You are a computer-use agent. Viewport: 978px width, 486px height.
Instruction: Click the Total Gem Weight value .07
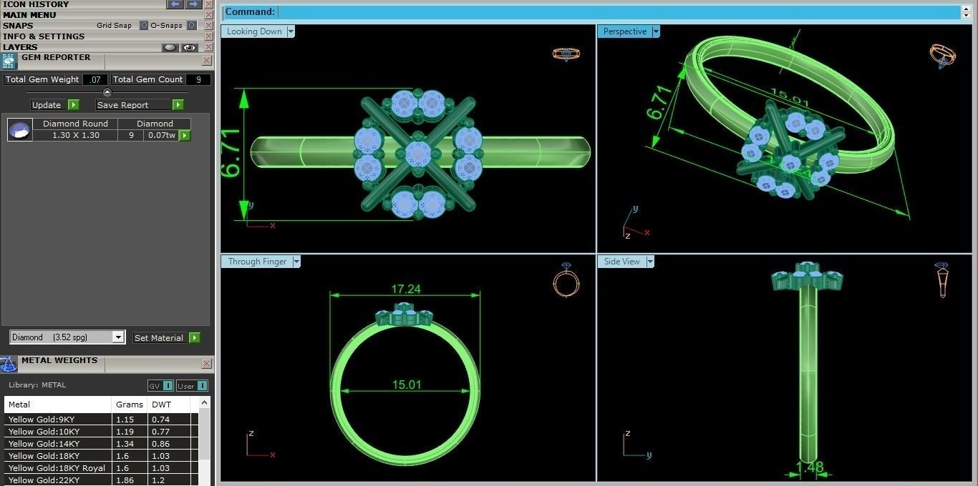click(x=95, y=79)
